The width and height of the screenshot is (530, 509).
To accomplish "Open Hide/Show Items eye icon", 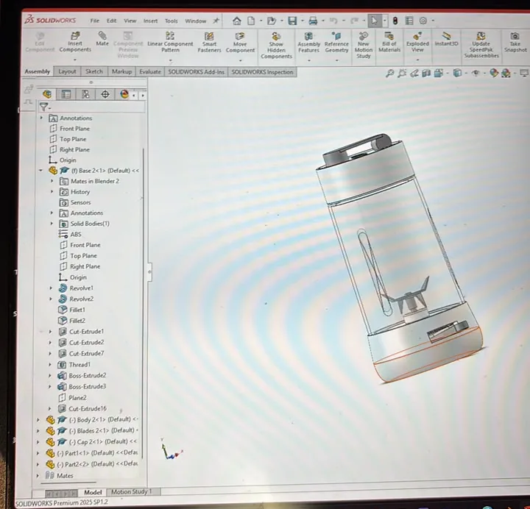I will coord(476,73).
